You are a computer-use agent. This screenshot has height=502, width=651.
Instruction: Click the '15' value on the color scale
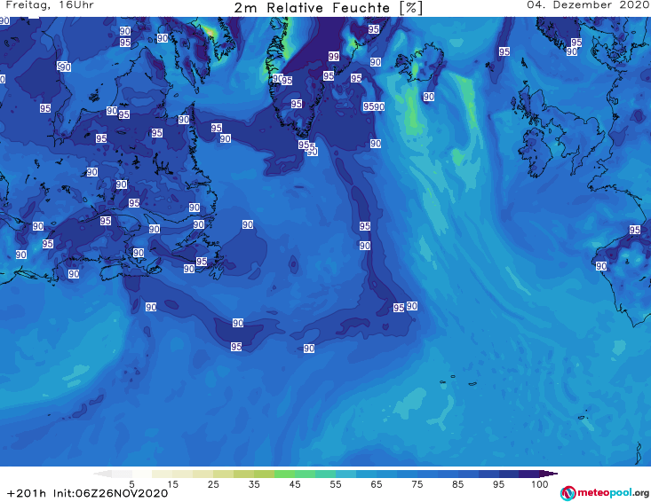tap(172, 484)
